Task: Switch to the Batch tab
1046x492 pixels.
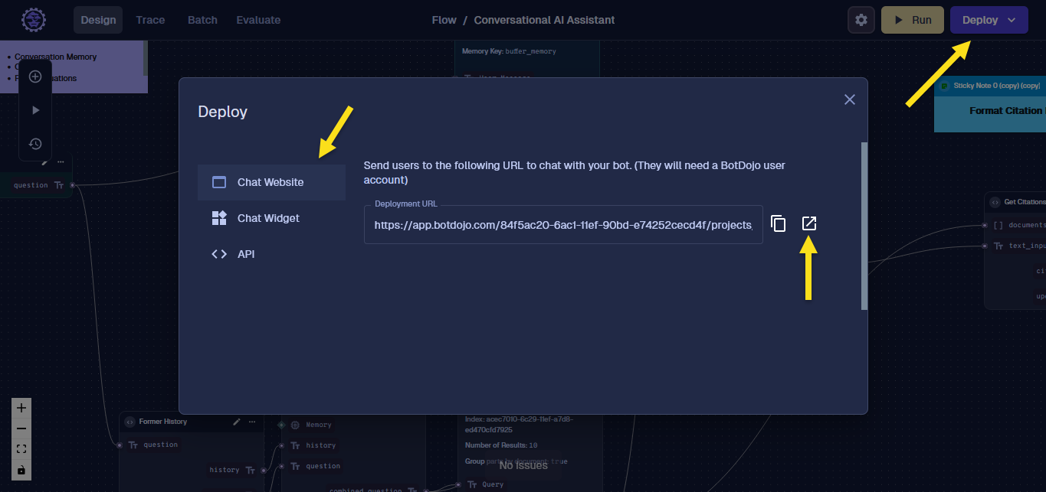Action: [202, 20]
